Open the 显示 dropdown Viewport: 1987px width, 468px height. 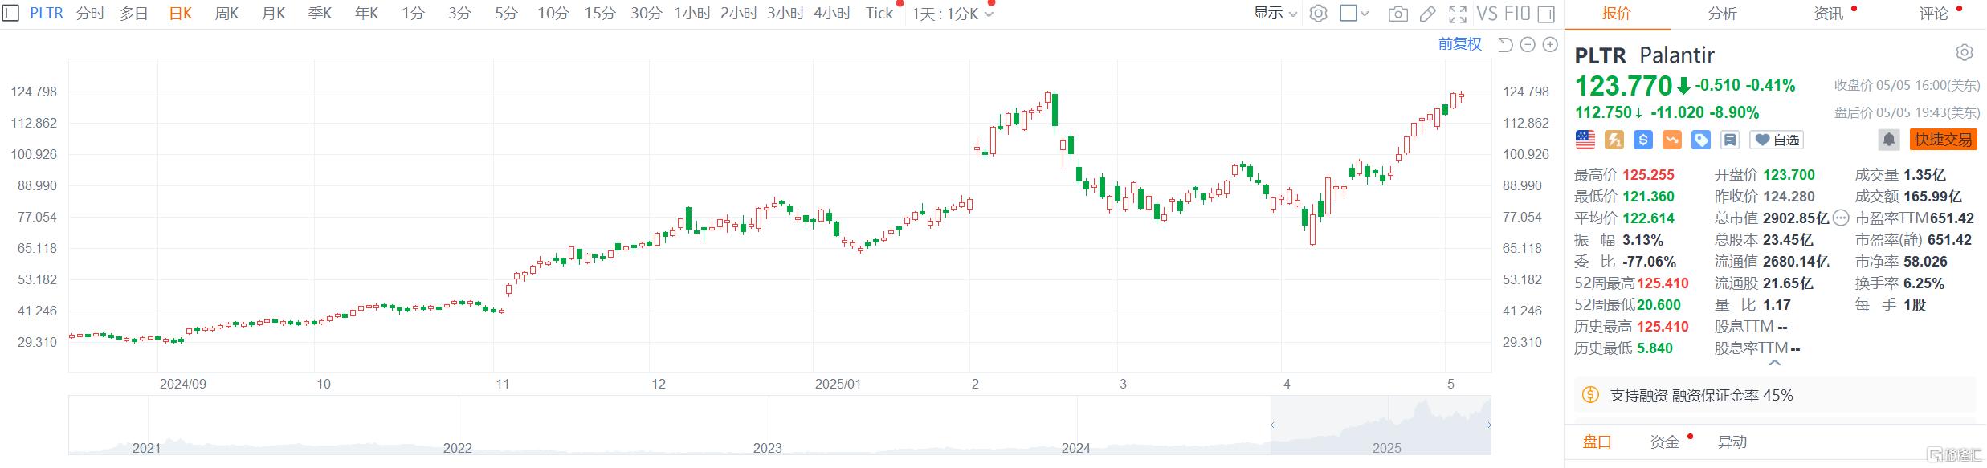coord(1275,14)
